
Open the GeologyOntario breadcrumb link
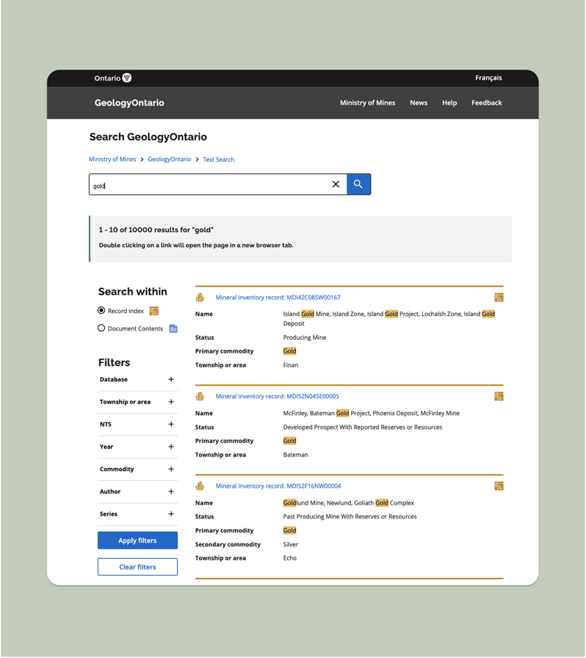pos(169,160)
